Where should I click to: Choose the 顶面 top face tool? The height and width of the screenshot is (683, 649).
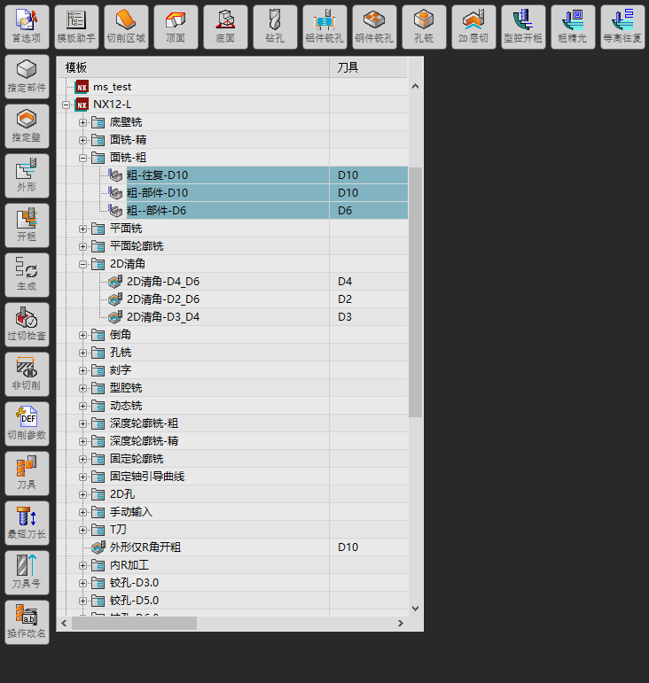[176, 27]
